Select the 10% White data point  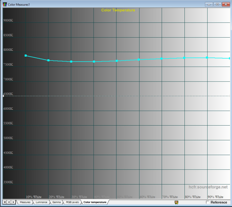26,55
